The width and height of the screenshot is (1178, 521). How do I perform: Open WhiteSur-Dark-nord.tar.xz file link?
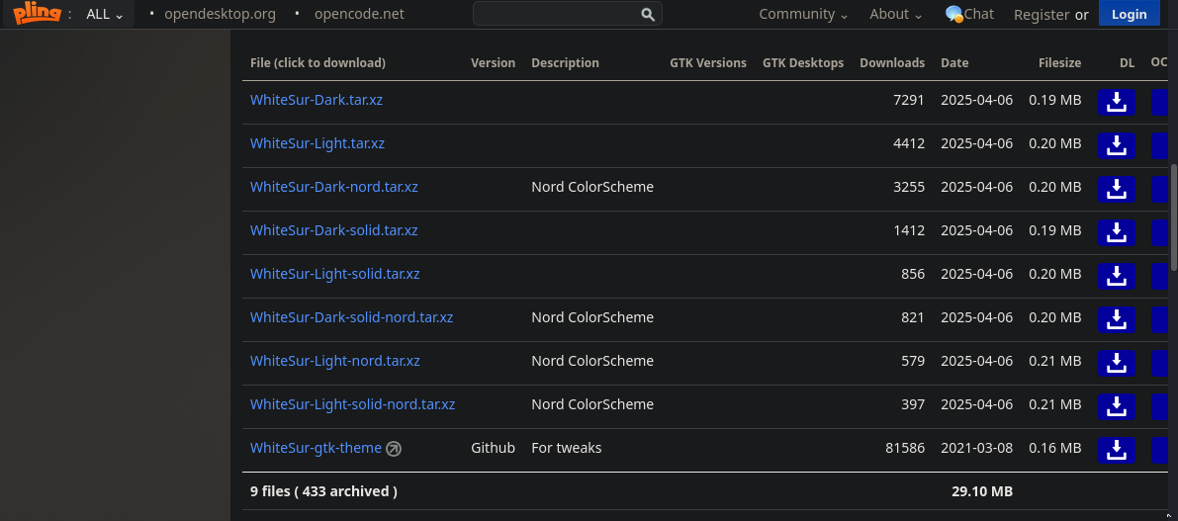point(333,186)
